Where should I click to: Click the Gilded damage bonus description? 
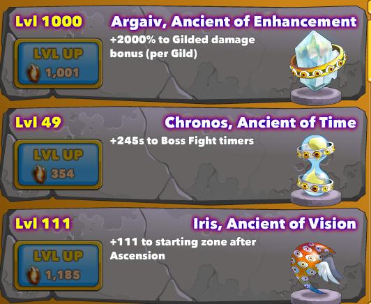pyautogui.click(x=183, y=47)
